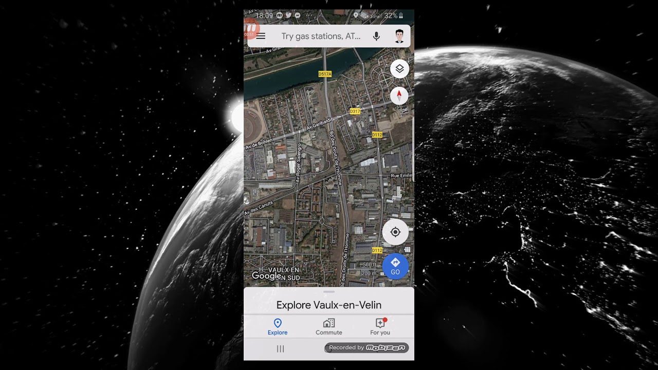Image resolution: width=658 pixels, height=370 pixels.
Task: Tap the location icon in status bar
Action: pyautogui.click(x=356, y=15)
